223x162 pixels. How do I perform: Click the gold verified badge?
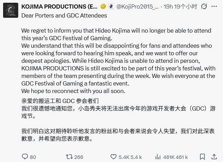click(103, 7)
